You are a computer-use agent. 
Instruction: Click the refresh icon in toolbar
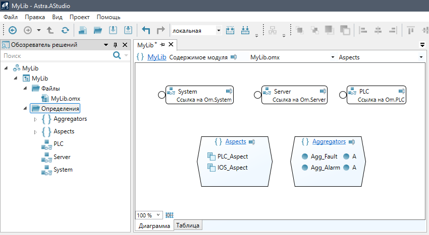coord(65,30)
